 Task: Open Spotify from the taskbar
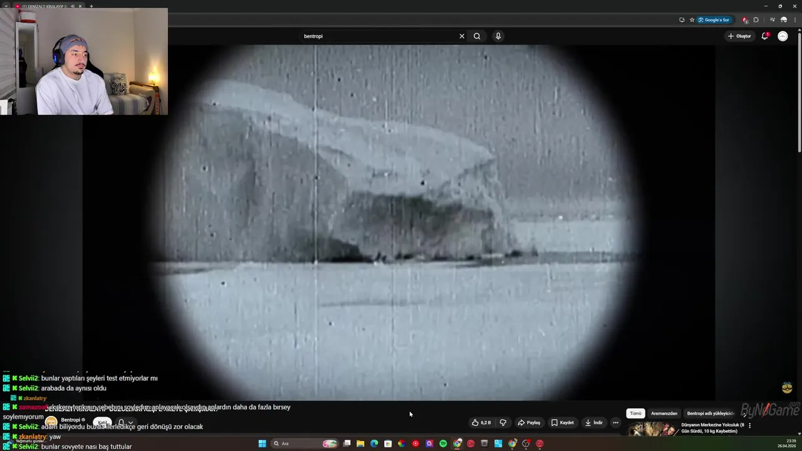443,443
